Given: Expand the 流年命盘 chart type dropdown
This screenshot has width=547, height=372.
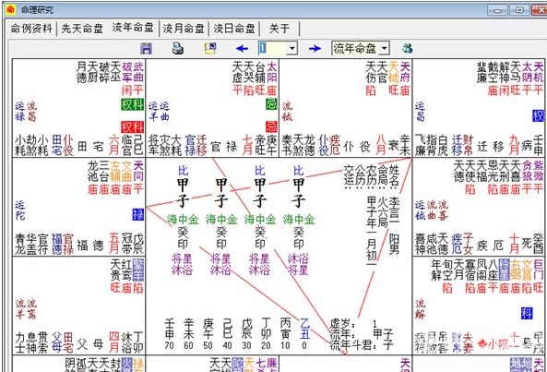Looking at the screenshot, I should (384, 49).
